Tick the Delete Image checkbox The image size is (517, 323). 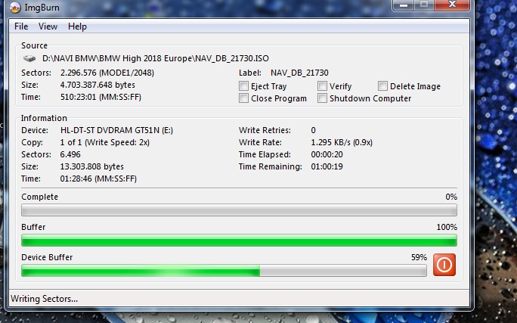382,86
